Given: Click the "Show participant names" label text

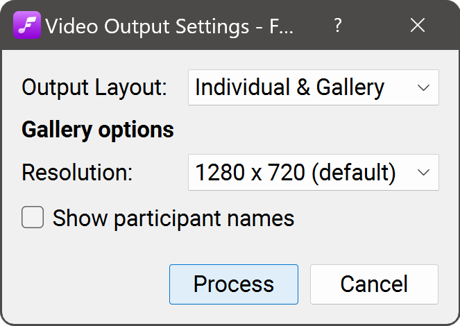Looking at the screenshot, I should (x=173, y=218).
